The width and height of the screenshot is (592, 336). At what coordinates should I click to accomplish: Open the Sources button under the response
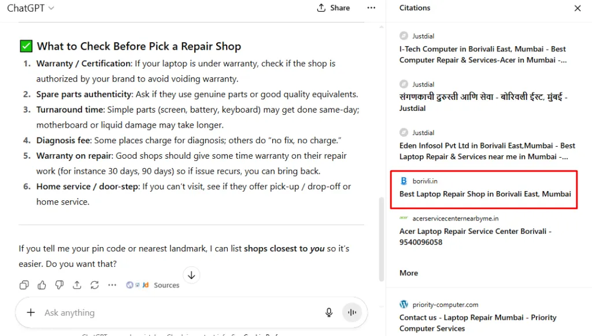(153, 285)
